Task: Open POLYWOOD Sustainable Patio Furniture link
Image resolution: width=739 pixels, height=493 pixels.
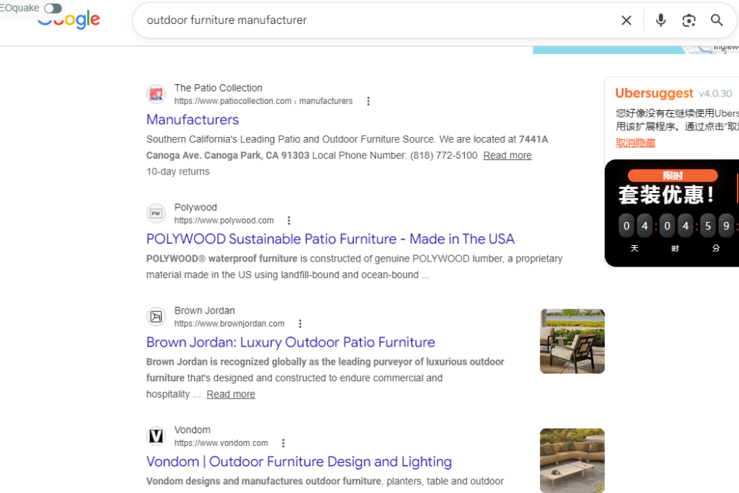Action: pyautogui.click(x=331, y=239)
